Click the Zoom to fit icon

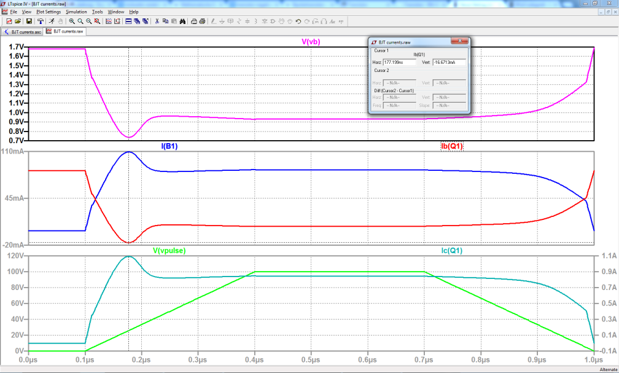97,21
